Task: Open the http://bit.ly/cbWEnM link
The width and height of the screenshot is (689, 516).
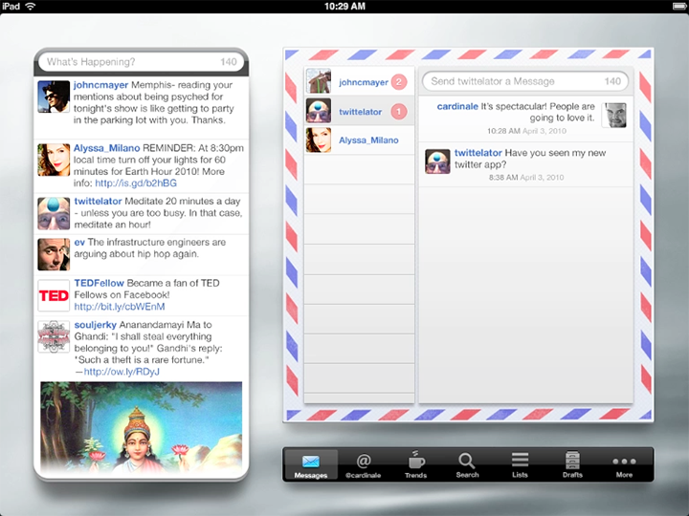Action: 120,307
